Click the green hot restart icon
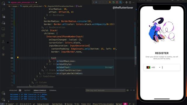Screen dimensions: 187x105 (x=114, y=2)
